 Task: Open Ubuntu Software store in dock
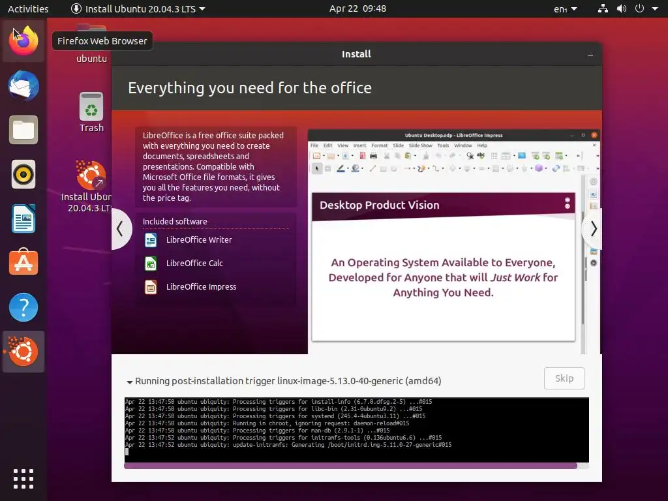click(23, 262)
